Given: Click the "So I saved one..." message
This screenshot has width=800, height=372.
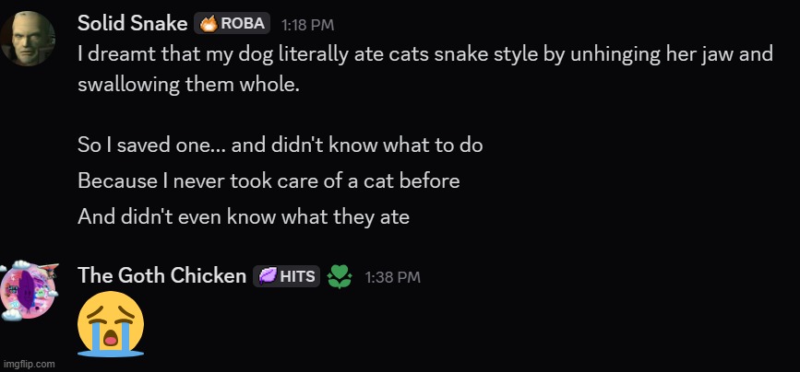Looking at the screenshot, I should pos(280,145).
